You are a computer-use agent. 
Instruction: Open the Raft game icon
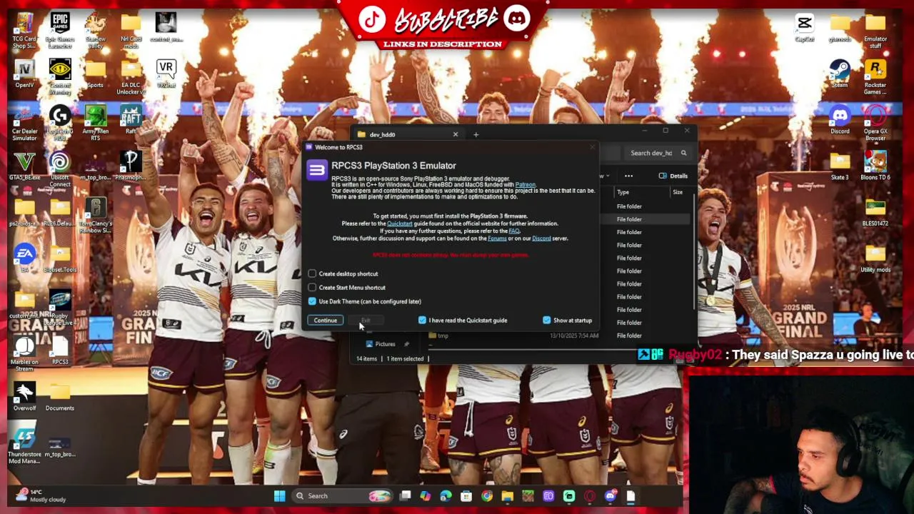[x=131, y=120]
